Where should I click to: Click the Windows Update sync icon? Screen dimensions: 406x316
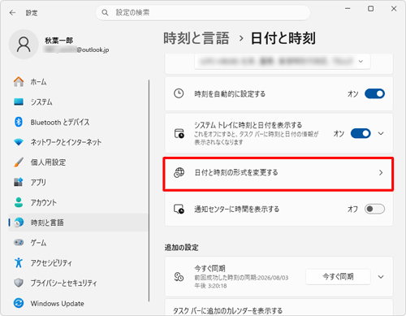click(19, 303)
